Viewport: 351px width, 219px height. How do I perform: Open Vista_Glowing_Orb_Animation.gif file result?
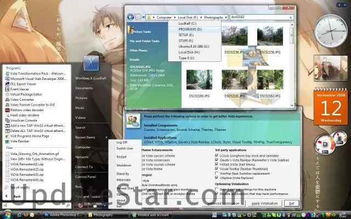pos(32,154)
